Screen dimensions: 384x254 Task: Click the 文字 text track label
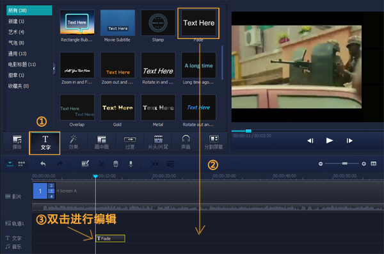click(13, 238)
